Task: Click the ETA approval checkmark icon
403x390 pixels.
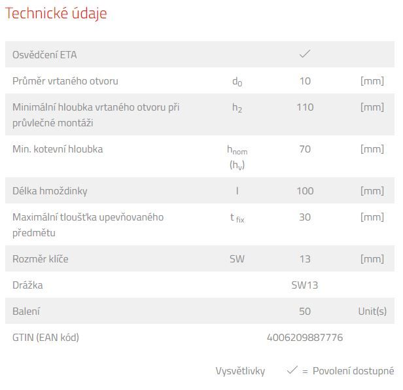Action: click(x=304, y=54)
